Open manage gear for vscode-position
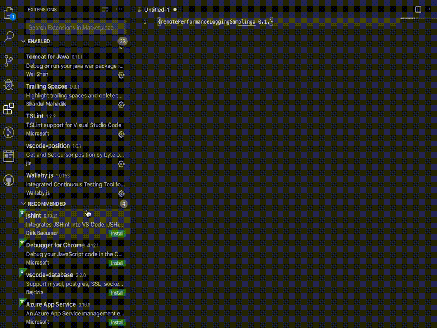Screen dimensions: 437x328 click(x=121, y=164)
